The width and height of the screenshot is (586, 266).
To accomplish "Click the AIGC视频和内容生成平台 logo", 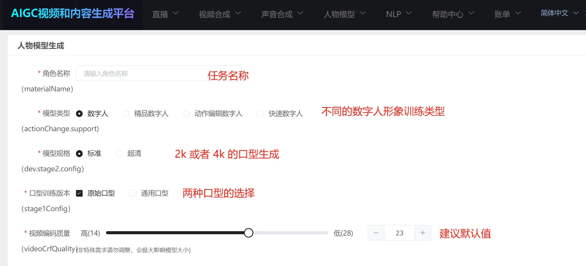I will click(73, 14).
